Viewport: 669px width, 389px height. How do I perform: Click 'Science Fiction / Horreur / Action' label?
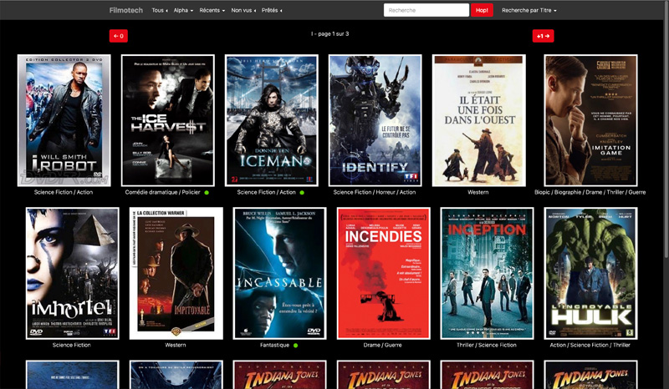coord(375,192)
